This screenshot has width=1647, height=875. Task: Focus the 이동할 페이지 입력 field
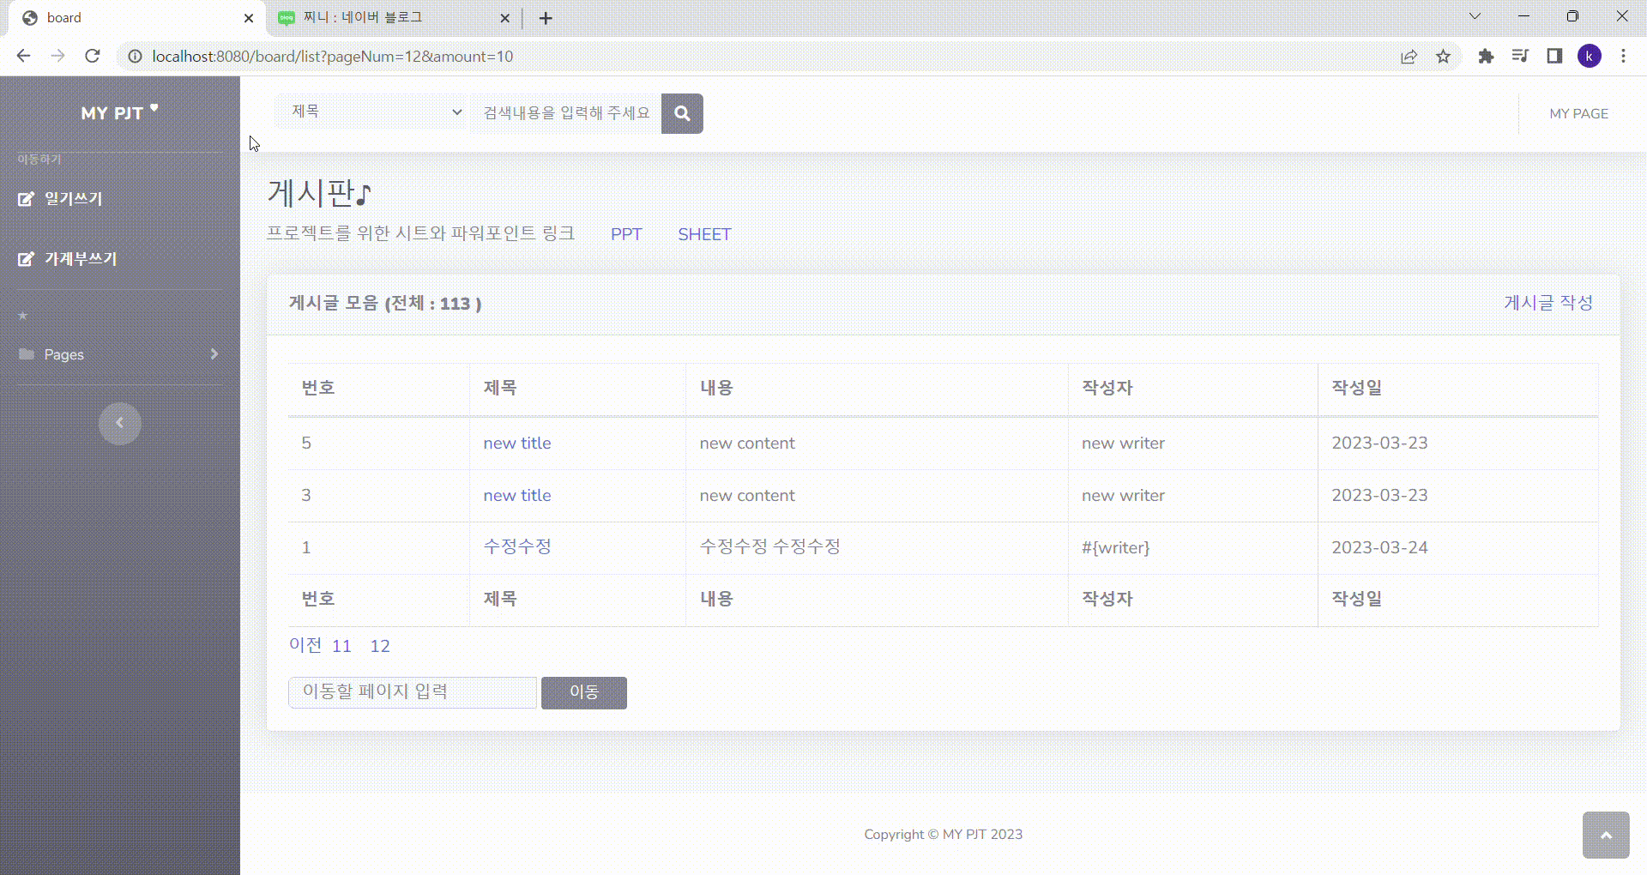(413, 692)
